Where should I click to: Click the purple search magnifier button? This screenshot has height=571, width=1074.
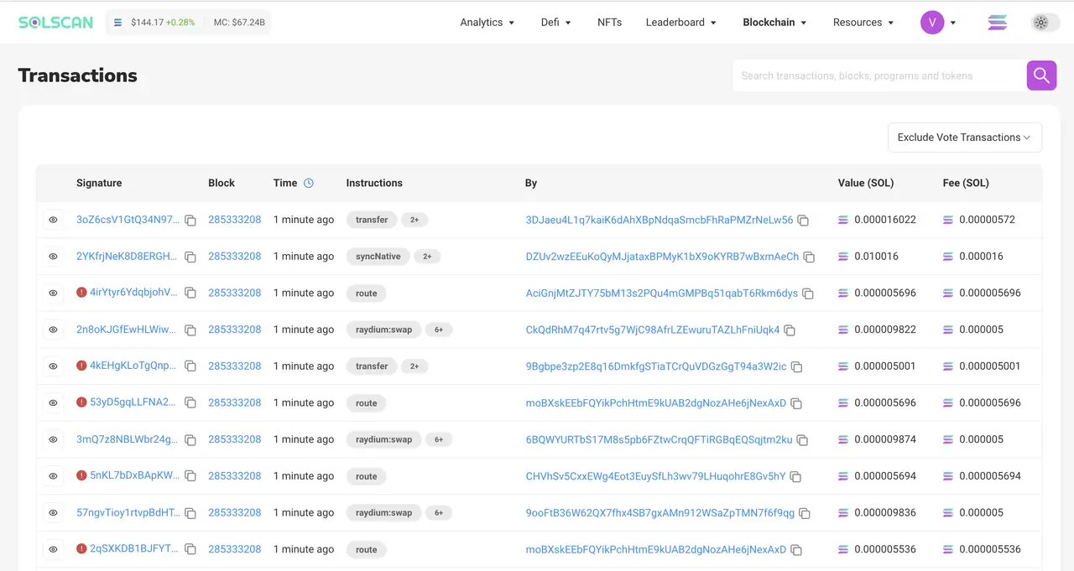click(x=1041, y=75)
